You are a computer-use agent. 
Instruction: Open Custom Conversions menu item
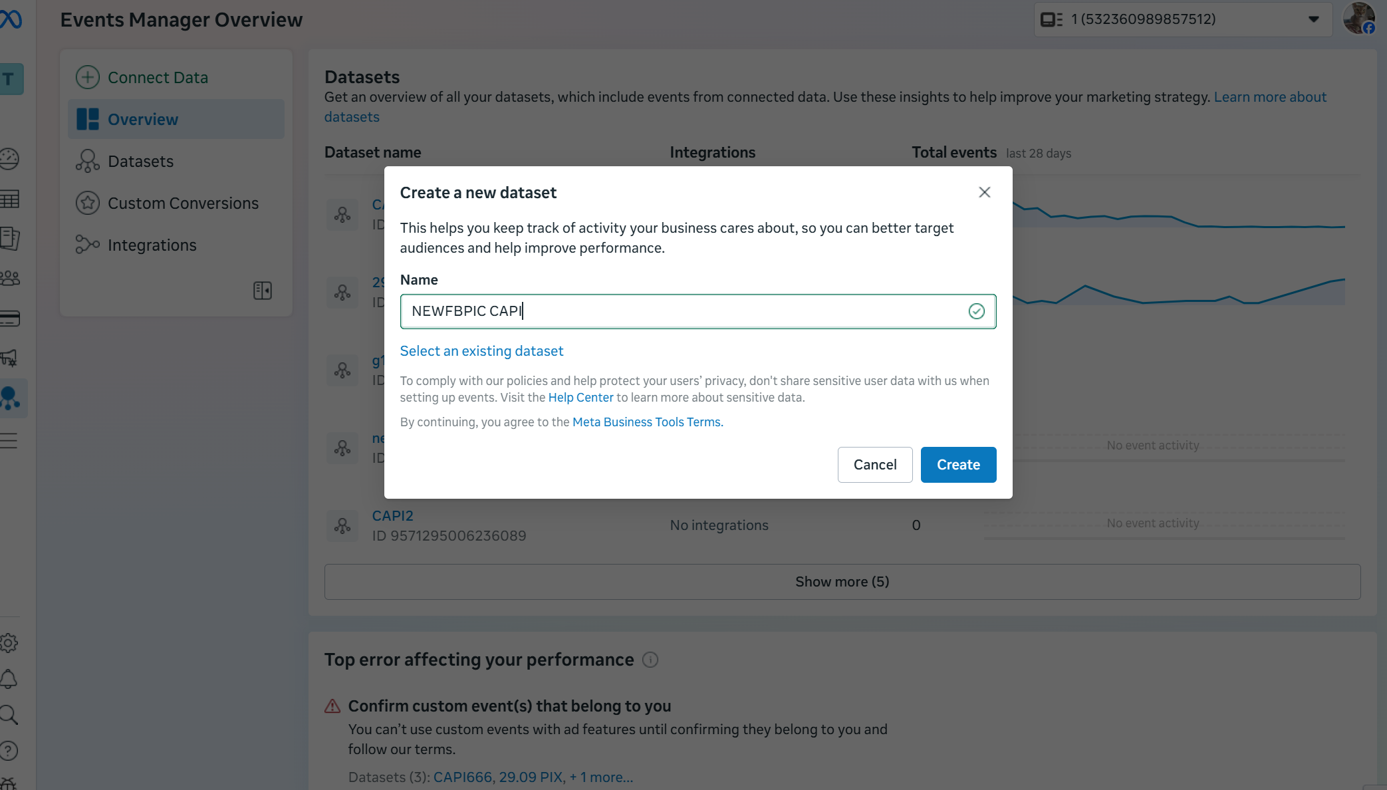pos(183,203)
